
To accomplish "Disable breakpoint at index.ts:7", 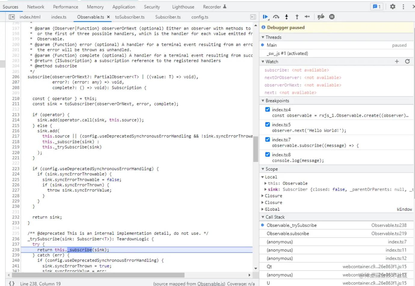I will [267, 140].
